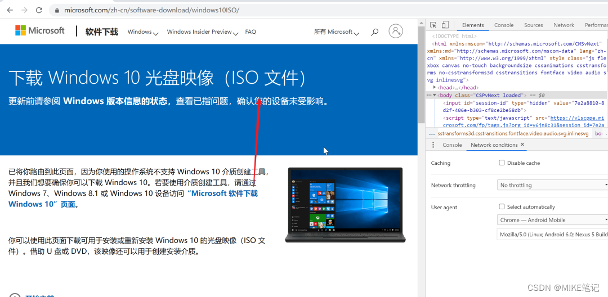The width and height of the screenshot is (608, 297).
Task: Open the Chrome — Android Mobile dropdown
Action: [553, 220]
